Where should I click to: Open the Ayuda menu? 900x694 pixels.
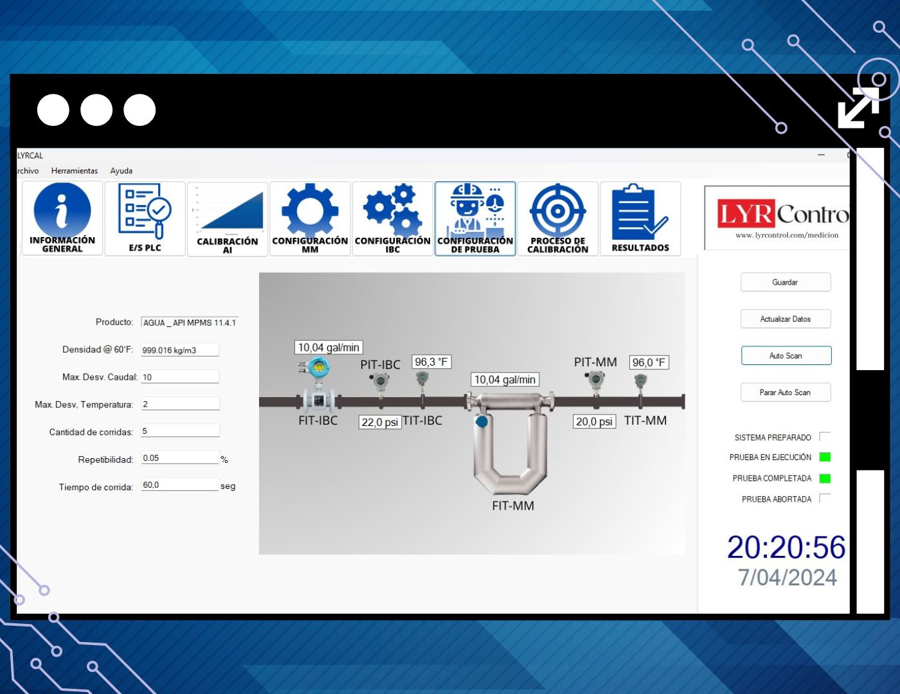121,171
